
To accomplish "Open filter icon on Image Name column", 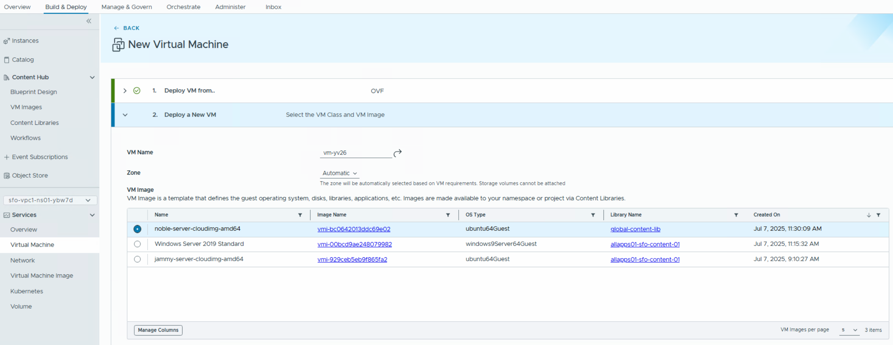I will [x=448, y=215].
